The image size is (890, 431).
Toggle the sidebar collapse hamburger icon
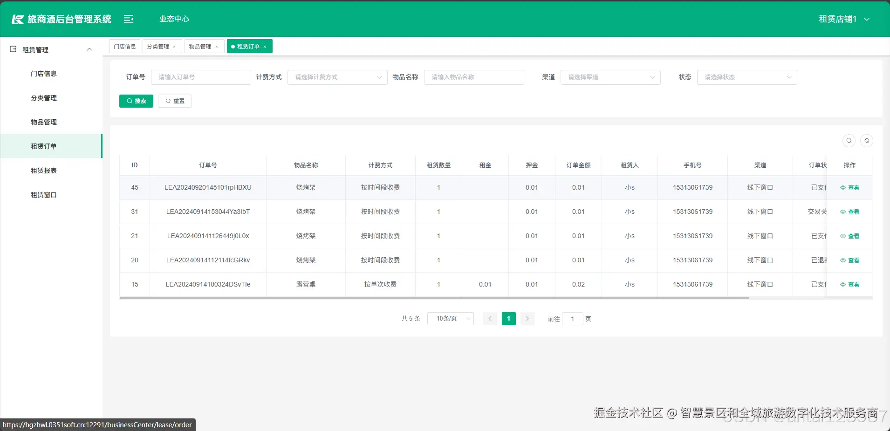click(129, 19)
